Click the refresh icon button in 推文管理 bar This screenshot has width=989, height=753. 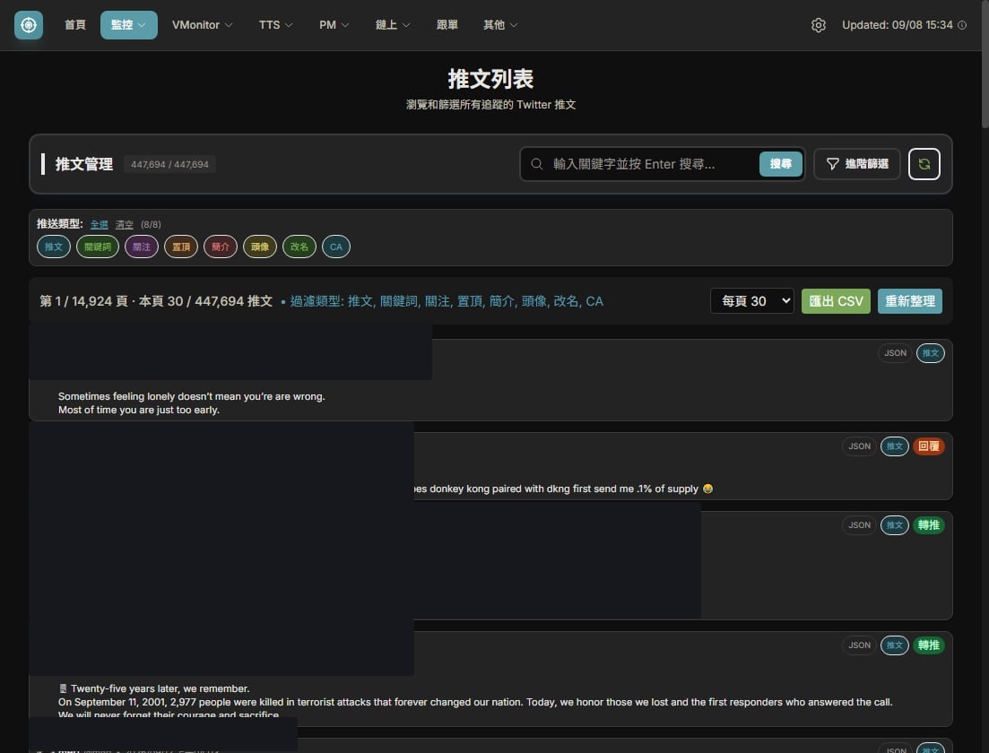tap(924, 164)
